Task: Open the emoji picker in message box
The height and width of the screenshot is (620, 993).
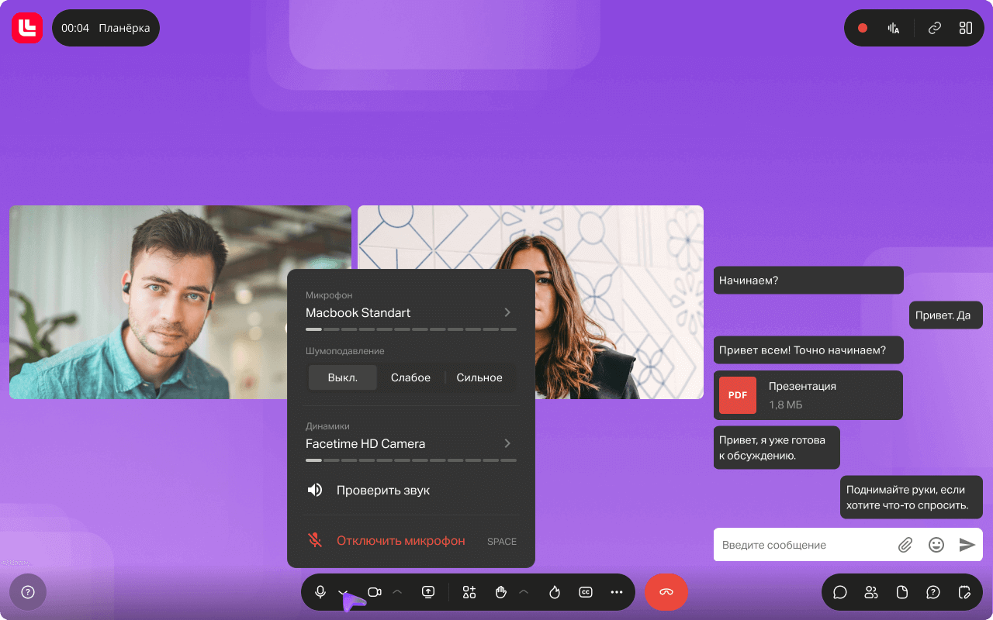Action: click(936, 545)
